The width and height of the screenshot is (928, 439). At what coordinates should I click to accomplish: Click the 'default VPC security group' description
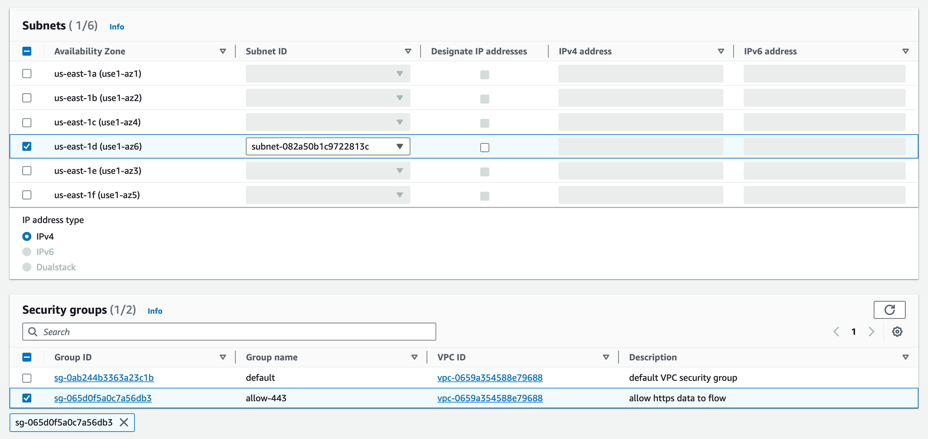[x=683, y=378]
